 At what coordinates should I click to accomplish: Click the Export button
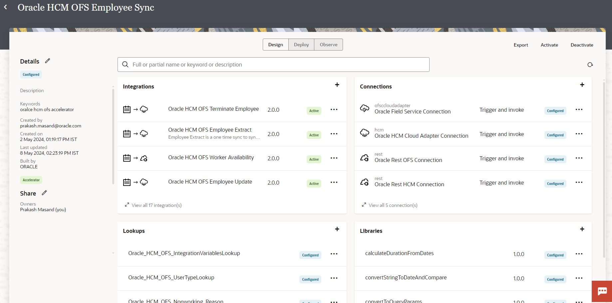click(521, 45)
